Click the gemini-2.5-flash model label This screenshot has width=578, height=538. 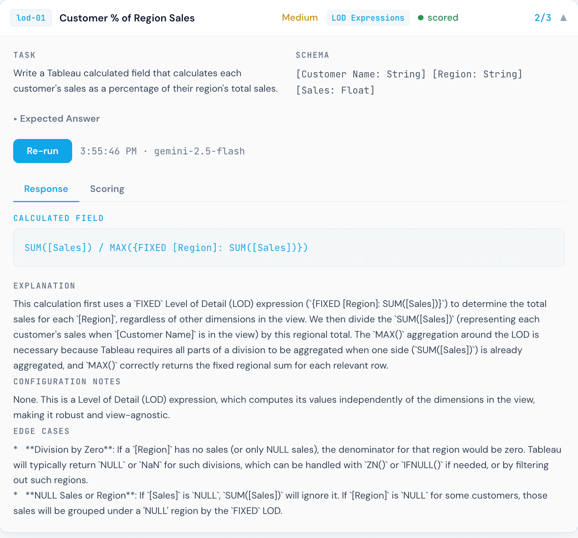(x=199, y=151)
